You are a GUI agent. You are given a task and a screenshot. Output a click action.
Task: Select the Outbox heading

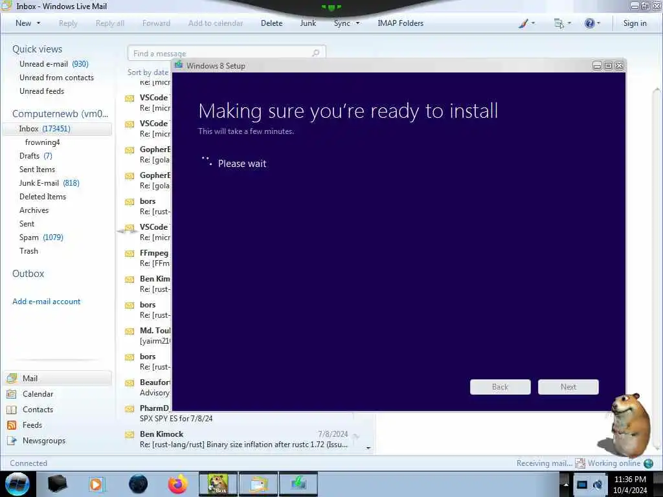tap(28, 274)
